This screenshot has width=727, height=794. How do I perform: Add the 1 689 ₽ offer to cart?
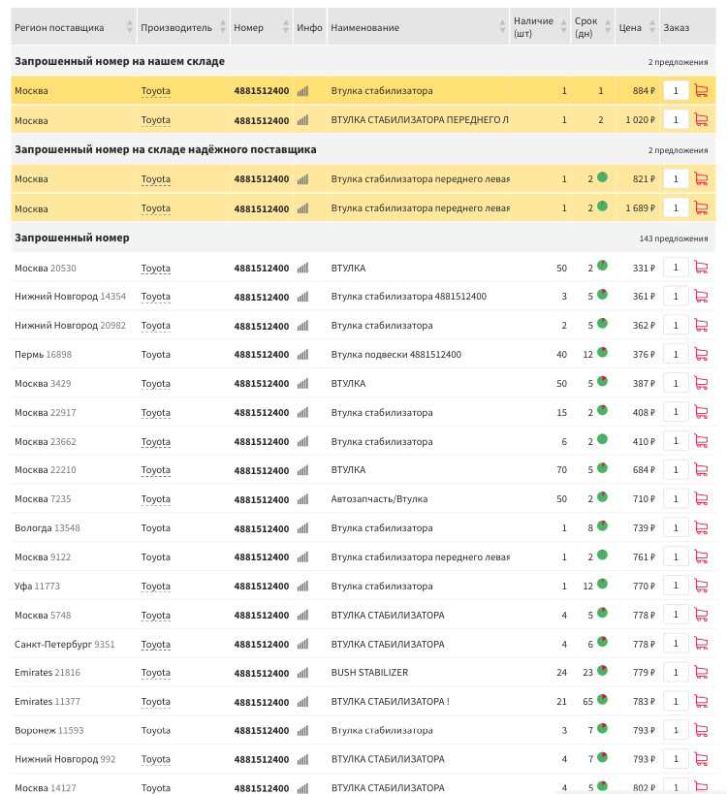701,208
